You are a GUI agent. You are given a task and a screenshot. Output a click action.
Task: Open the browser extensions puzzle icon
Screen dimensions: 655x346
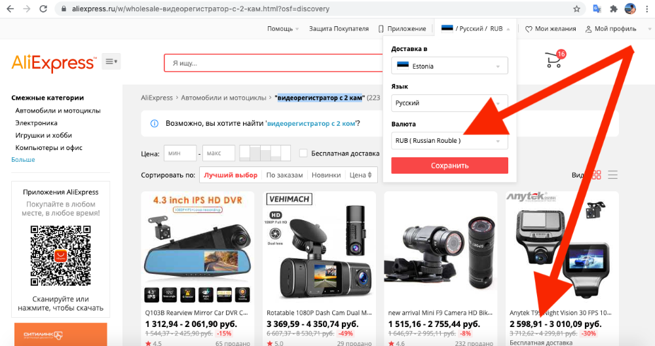613,9
